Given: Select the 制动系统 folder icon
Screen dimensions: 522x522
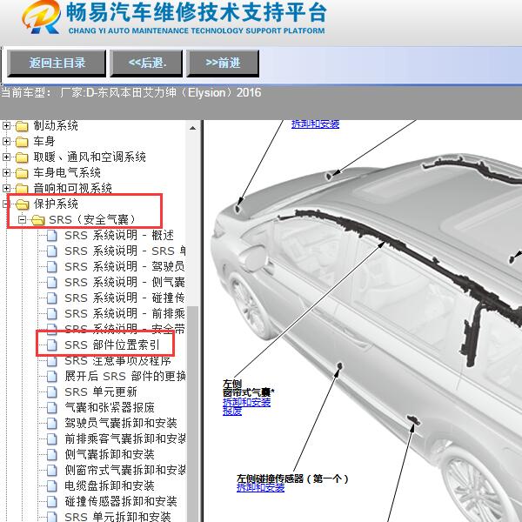Looking at the screenshot, I should click(22, 126).
